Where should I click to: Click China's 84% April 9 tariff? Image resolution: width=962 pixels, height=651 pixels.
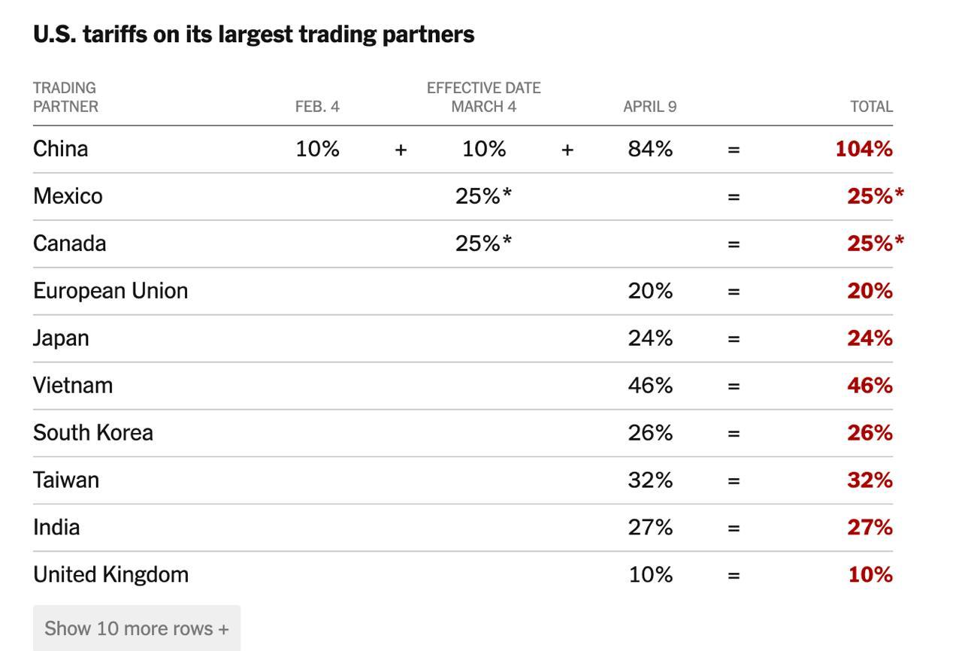pos(650,149)
